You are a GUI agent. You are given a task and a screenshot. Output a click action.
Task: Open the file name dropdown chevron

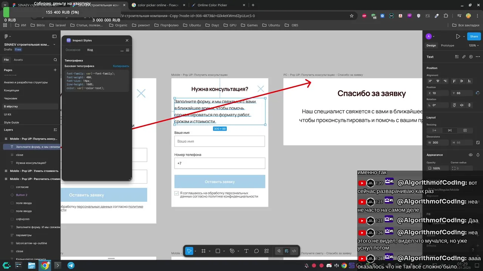[54, 44]
